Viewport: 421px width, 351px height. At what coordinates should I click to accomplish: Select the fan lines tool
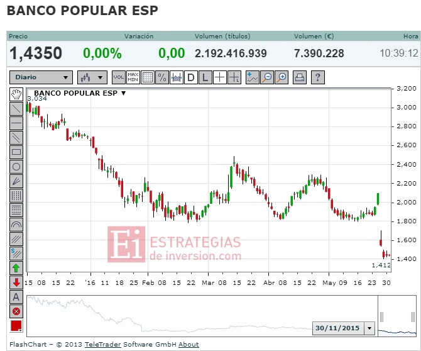click(16, 181)
